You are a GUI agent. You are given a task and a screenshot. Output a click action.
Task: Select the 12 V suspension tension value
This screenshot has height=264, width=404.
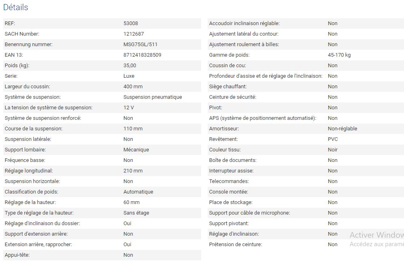129,108
